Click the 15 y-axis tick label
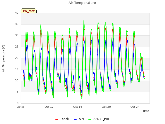Screen dimensions: 165x124 coord(16,69)
